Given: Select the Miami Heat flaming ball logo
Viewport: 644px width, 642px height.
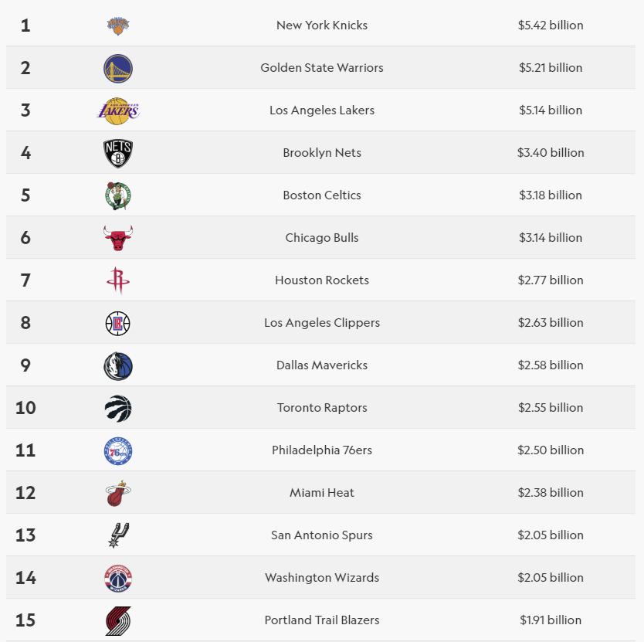Looking at the screenshot, I should pos(118,493).
